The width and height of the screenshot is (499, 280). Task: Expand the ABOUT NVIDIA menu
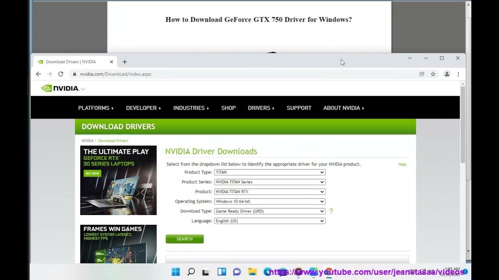343,108
